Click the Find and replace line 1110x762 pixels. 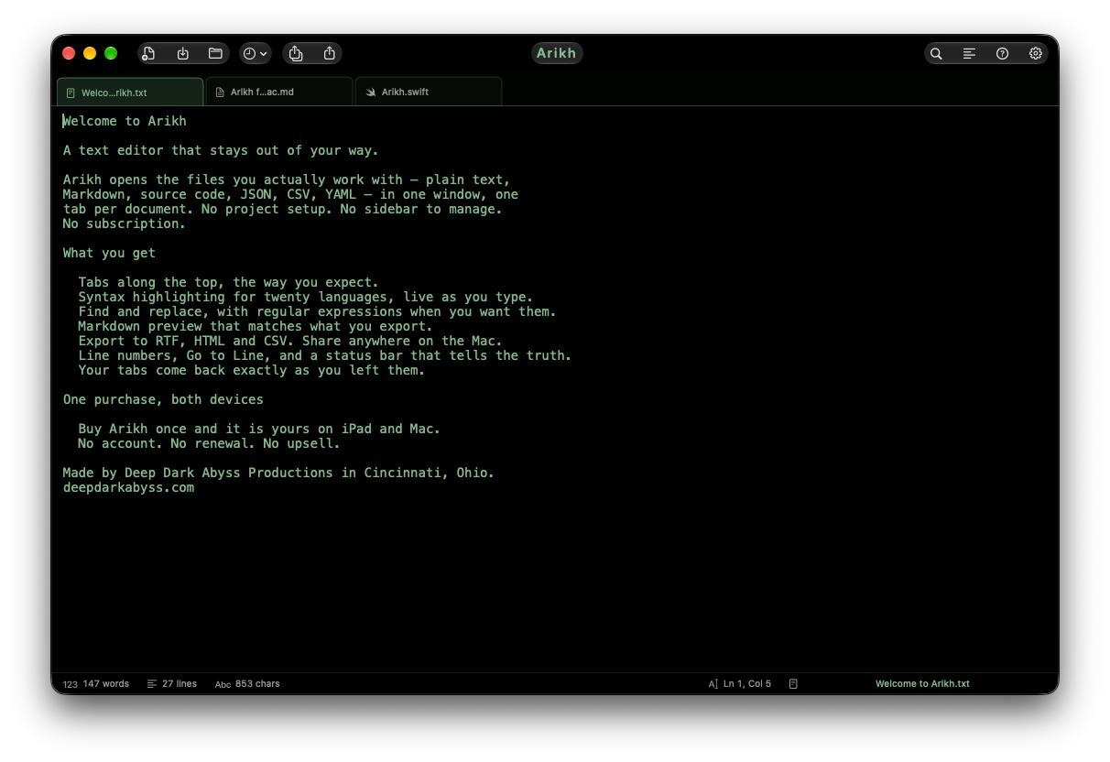(317, 311)
